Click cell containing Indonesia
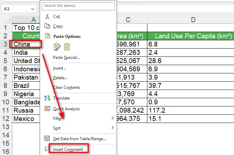Image resolution: width=234 pixels, height=155 pixels. (x=26, y=69)
